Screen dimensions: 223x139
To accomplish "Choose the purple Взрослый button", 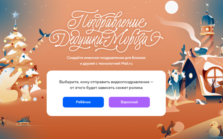I will pos(129,102).
